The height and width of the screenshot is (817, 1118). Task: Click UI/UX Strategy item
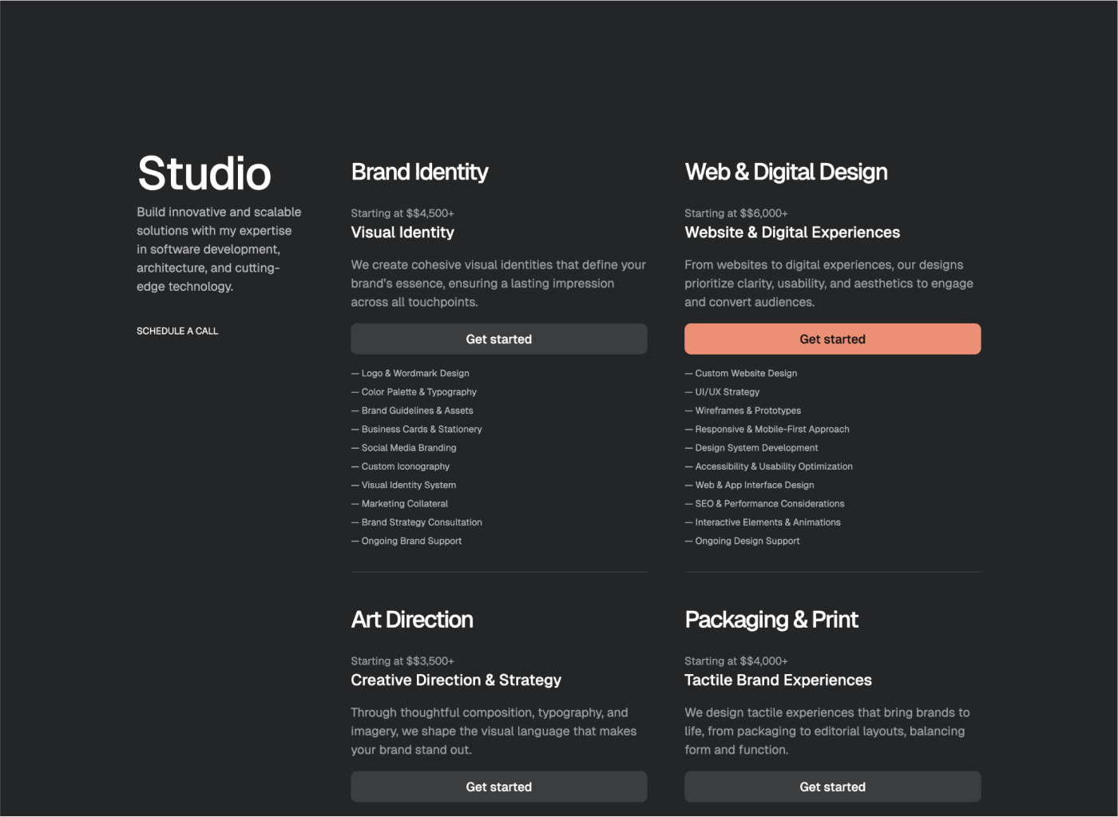(722, 392)
